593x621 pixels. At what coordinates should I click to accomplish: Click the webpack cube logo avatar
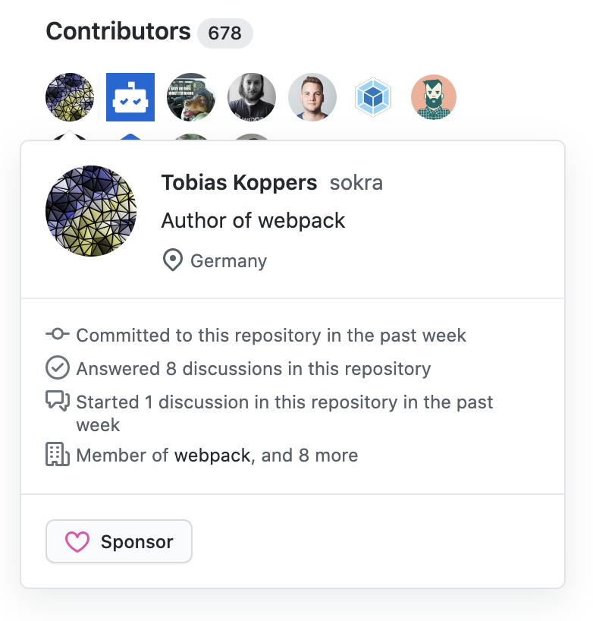coord(373,97)
